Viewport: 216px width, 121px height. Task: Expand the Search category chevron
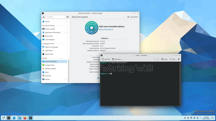pyautogui.click(x=66, y=22)
